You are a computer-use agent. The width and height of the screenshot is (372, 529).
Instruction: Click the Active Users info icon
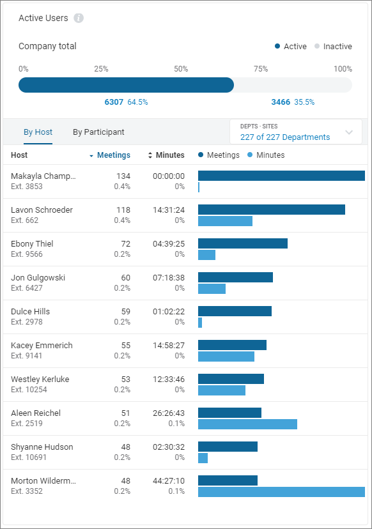(x=78, y=18)
